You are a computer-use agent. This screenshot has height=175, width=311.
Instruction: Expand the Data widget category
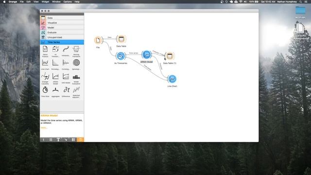pos(62,18)
